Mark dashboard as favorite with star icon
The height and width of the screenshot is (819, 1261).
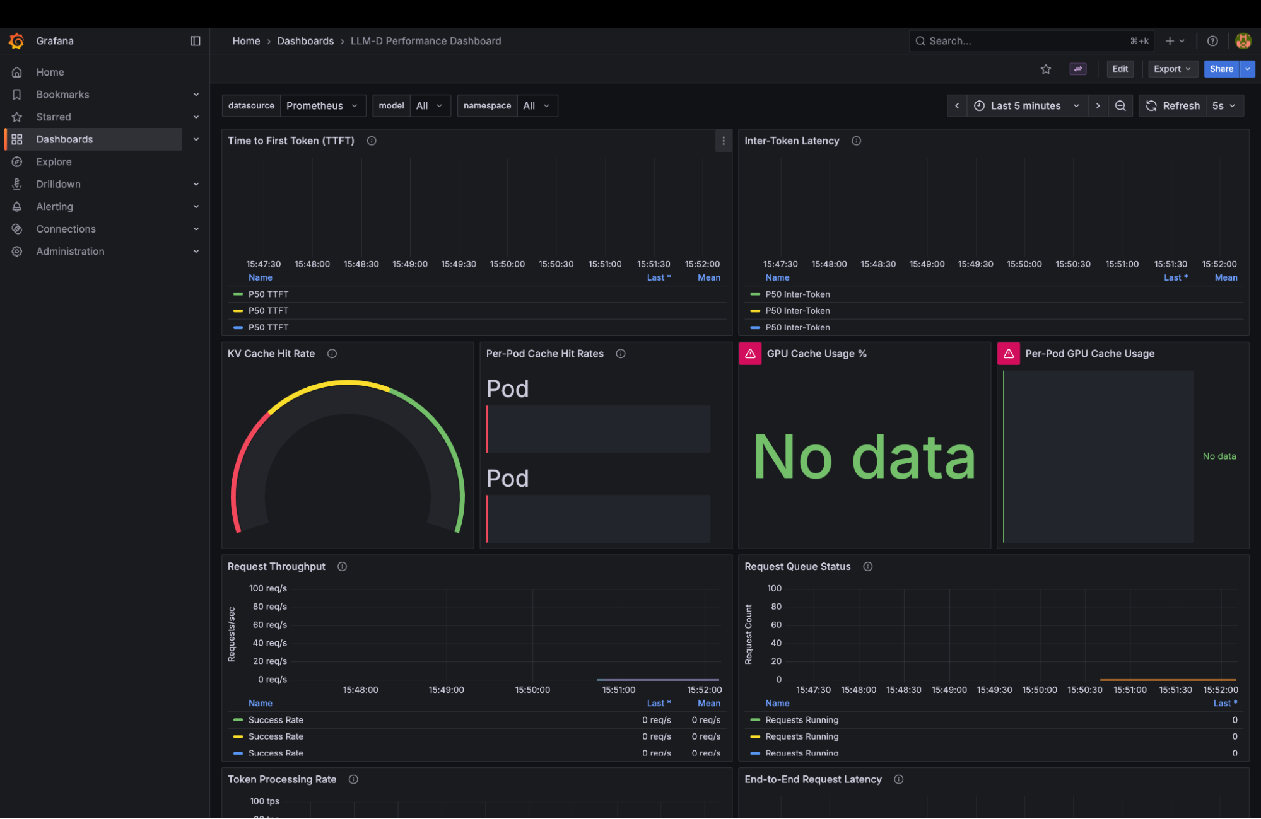[1046, 69]
